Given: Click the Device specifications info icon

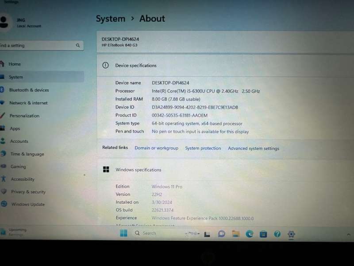Looking at the screenshot, I should coord(105,65).
